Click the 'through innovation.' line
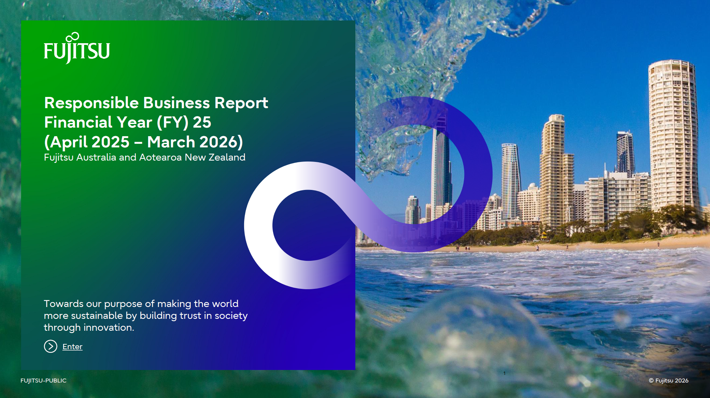 (89, 327)
